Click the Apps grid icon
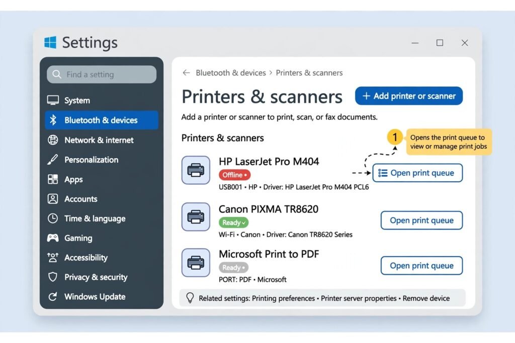Viewport: 515px width, 343px height. tap(53, 179)
